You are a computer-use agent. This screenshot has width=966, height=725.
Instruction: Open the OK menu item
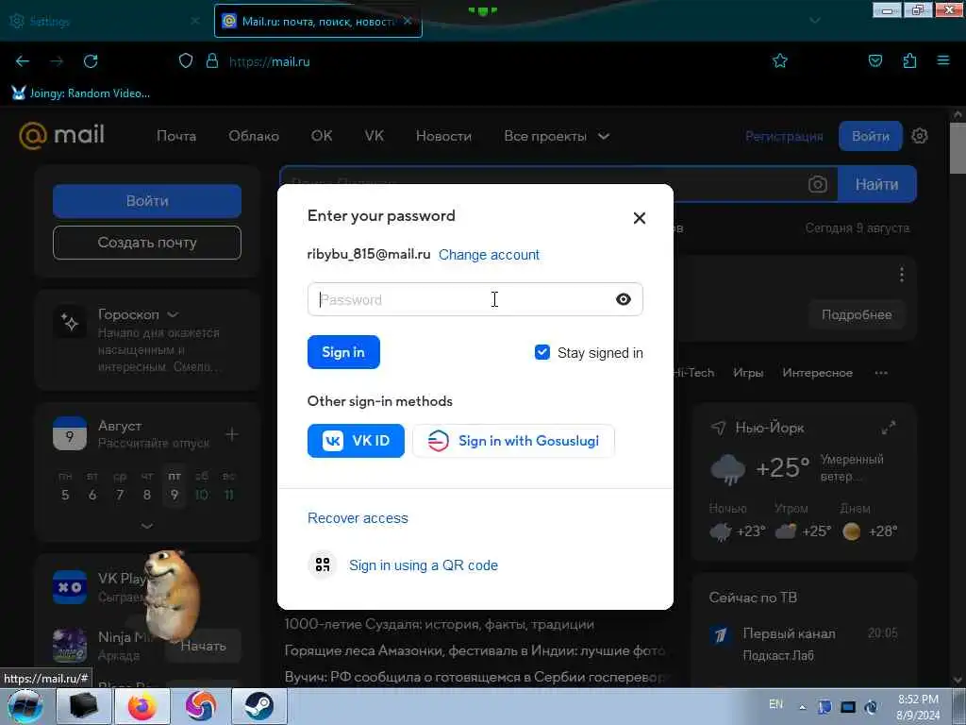pyautogui.click(x=322, y=136)
